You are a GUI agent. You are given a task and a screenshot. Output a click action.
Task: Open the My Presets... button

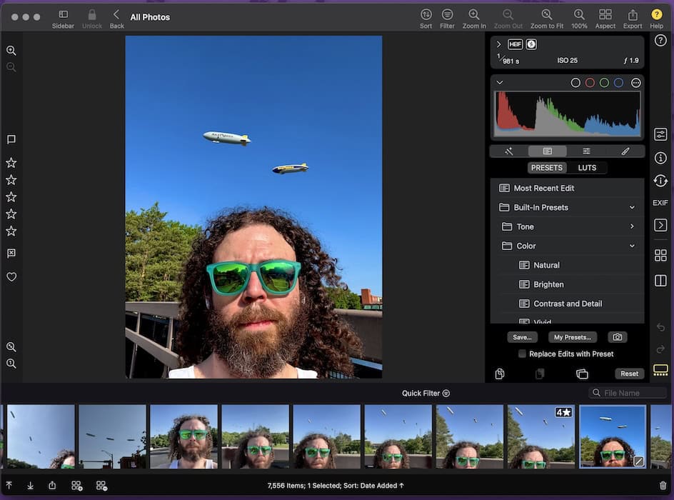tap(573, 337)
